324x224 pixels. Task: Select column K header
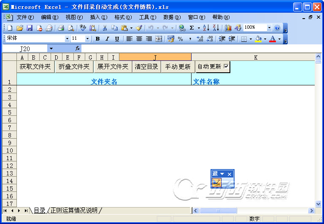coord(256,57)
